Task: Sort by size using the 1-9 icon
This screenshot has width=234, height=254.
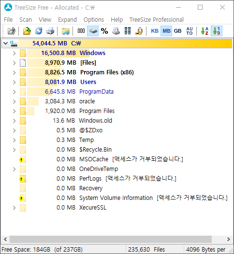Action: pyautogui.click(x=217, y=31)
